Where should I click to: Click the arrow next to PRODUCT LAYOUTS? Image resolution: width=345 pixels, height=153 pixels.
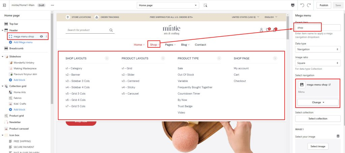pyautogui.click(x=163, y=59)
